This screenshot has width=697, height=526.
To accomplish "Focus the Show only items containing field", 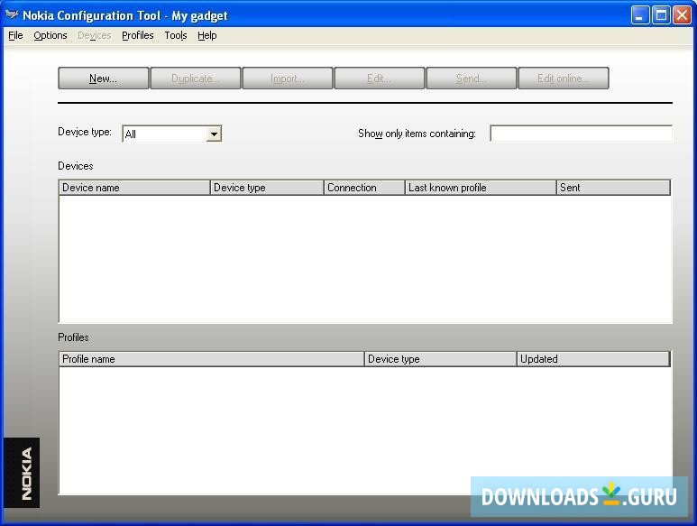I will [x=581, y=134].
